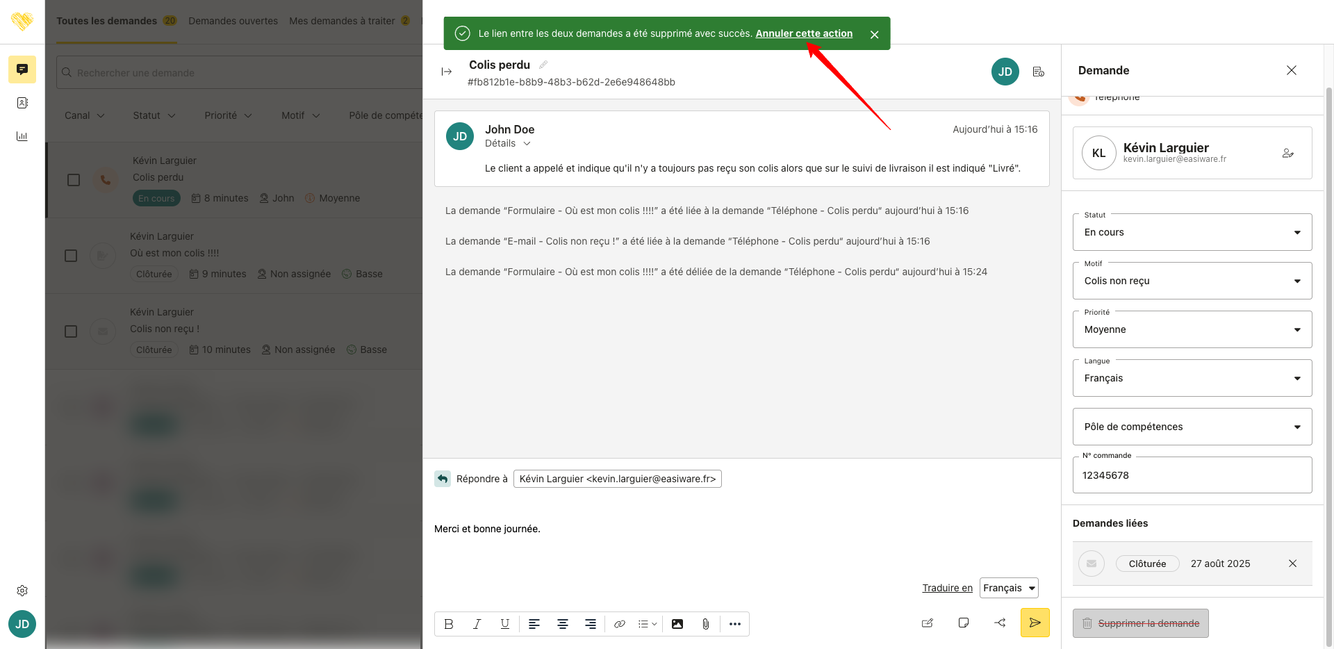Open the contacts icon in left sidebar

point(22,103)
